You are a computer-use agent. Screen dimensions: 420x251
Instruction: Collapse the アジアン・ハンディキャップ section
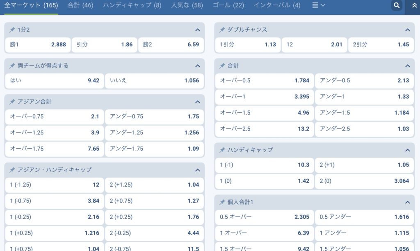197,170
